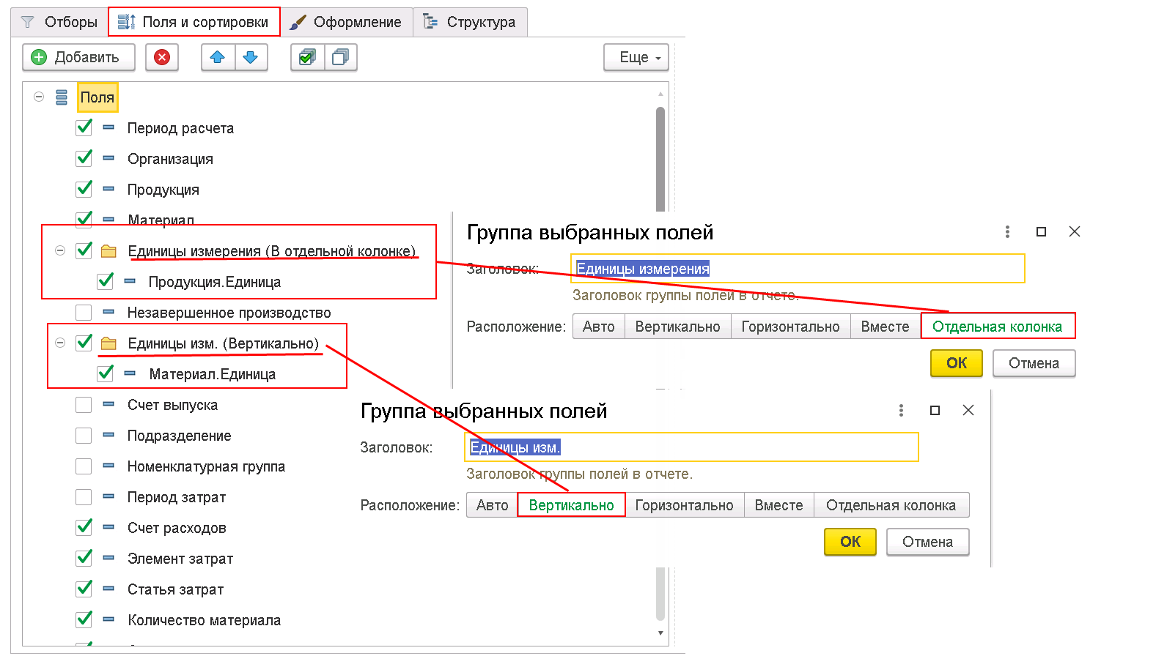Select Отдельная колонка in upper dialog
Viewport: 1156px width, 656px height.
point(998,327)
